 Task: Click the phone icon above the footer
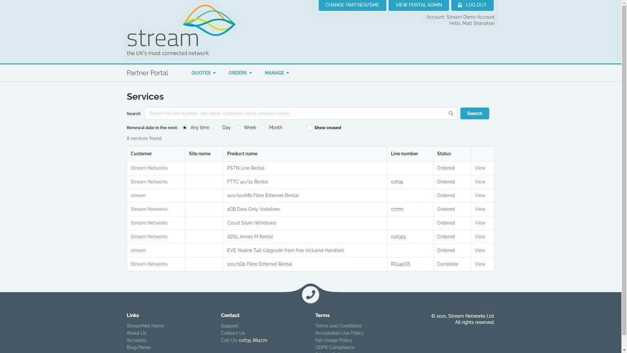(310, 294)
